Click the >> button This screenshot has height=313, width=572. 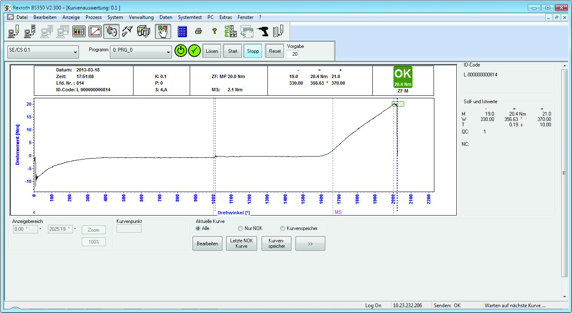tap(310, 244)
